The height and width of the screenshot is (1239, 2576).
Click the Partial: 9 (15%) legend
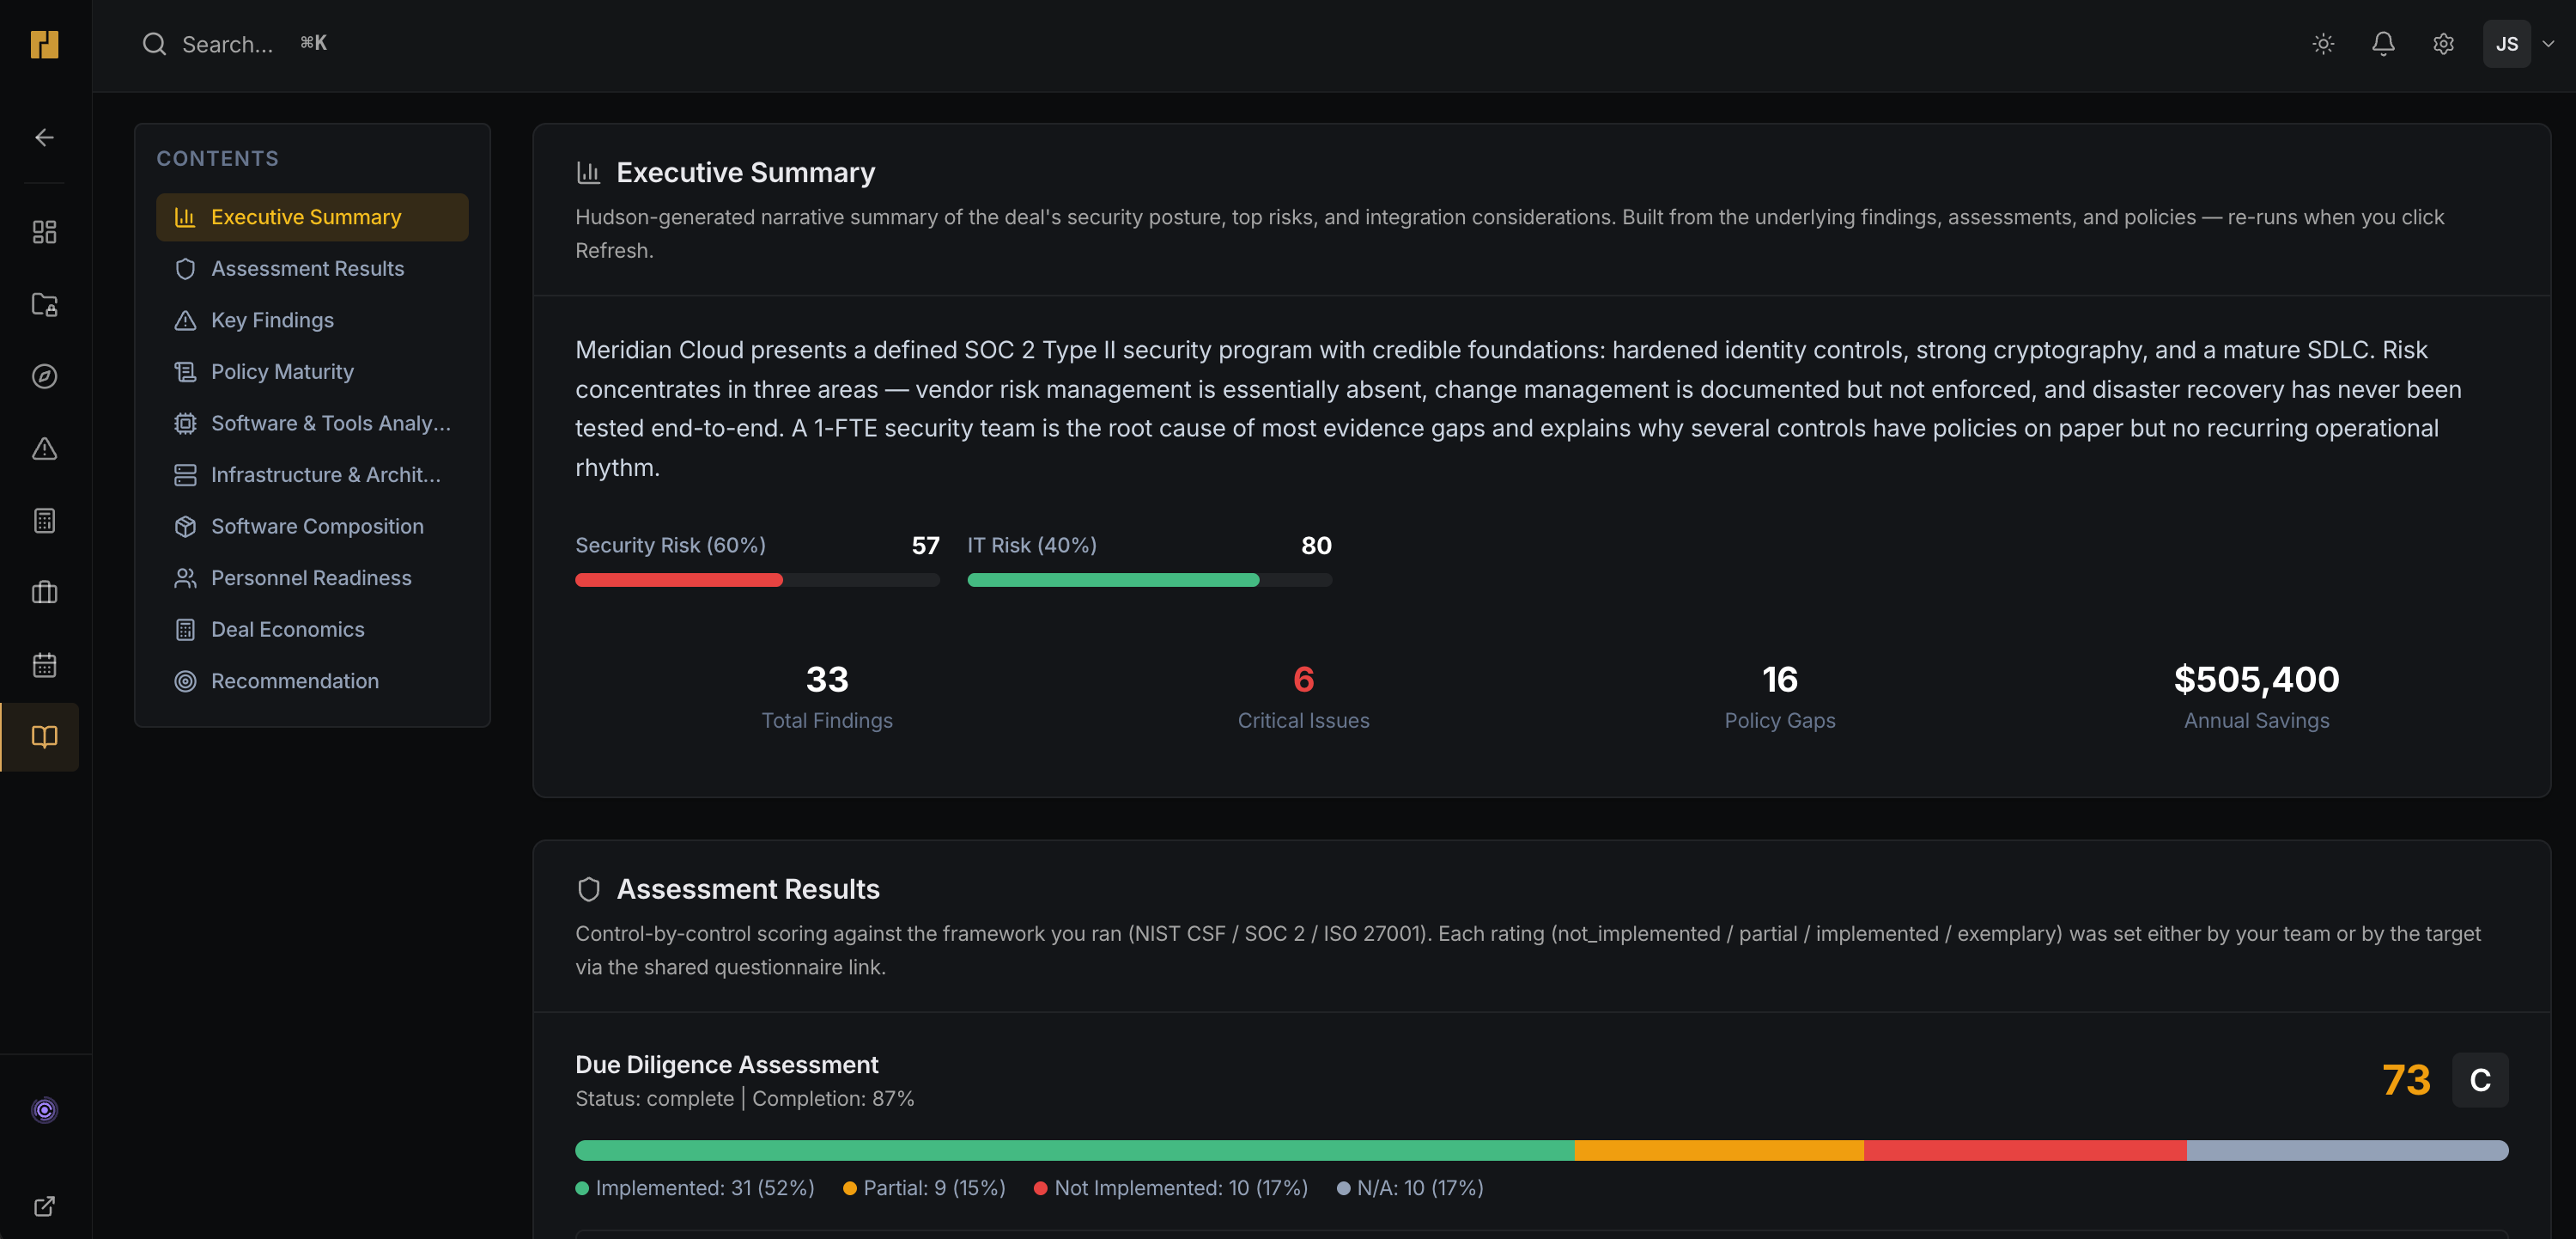pos(924,1188)
